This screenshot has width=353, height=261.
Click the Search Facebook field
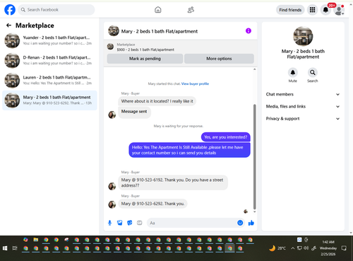[x=56, y=10]
